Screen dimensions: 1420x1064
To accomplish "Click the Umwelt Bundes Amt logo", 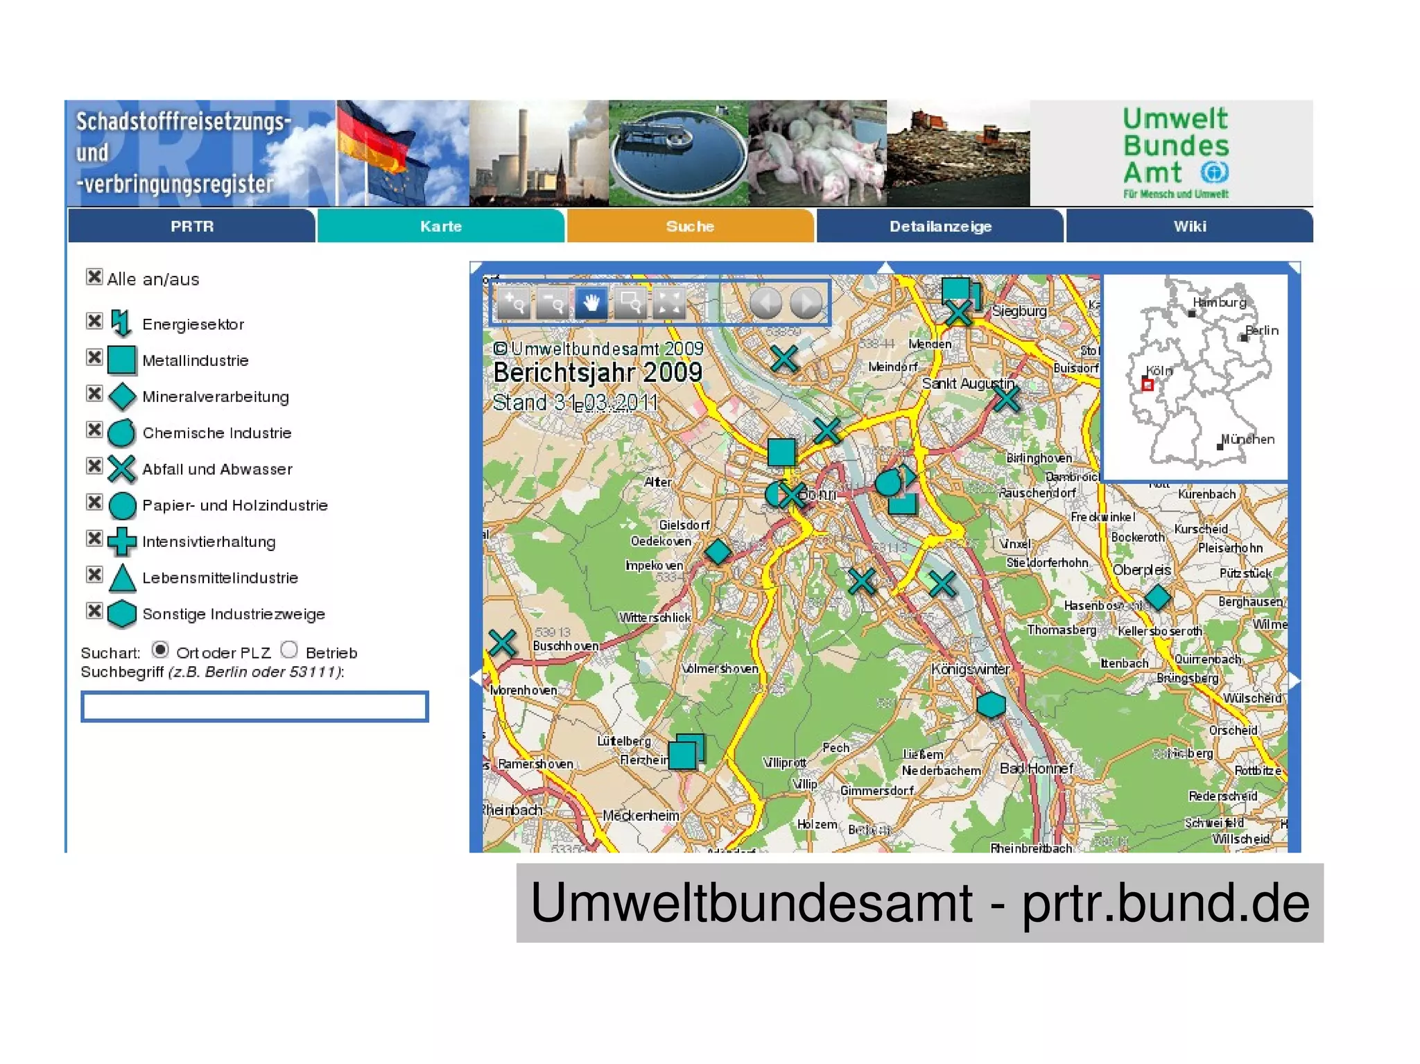I will 1176,152.
